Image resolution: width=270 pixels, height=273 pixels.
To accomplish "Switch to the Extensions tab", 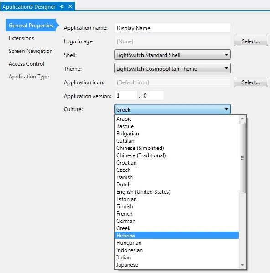I will coord(21,38).
